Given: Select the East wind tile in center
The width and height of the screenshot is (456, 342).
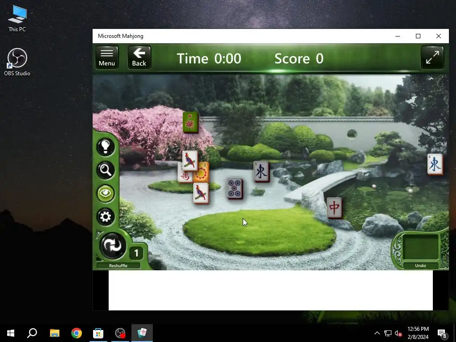Looking at the screenshot, I should tap(261, 172).
